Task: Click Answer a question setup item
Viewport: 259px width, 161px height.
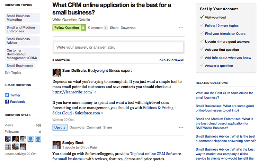Action: 219,66
